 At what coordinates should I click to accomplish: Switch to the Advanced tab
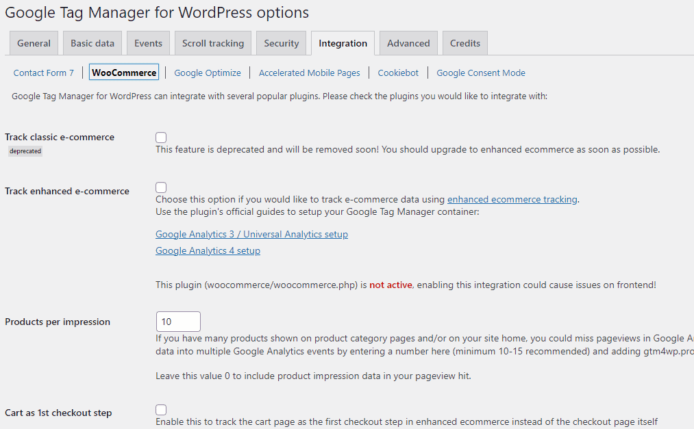[x=408, y=43]
